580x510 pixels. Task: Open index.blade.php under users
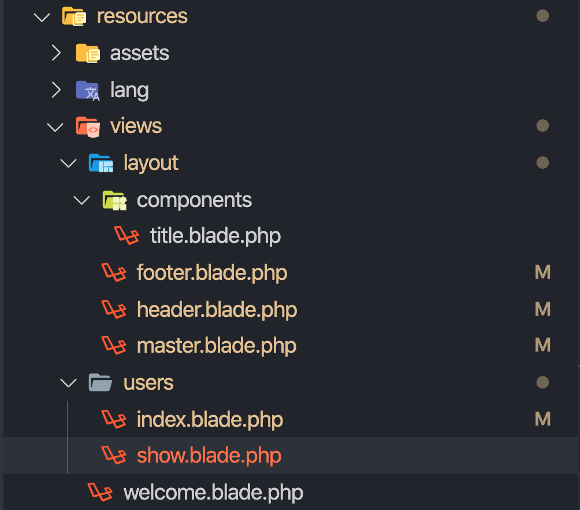[210, 419]
